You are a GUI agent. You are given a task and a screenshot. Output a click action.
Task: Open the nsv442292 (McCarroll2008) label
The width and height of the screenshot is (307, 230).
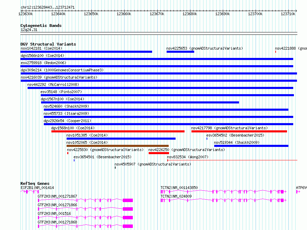(x=53, y=84)
